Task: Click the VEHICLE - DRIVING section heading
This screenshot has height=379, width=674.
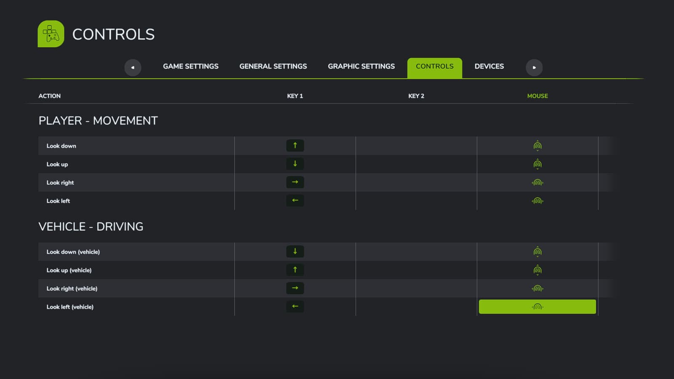Action: (x=91, y=227)
